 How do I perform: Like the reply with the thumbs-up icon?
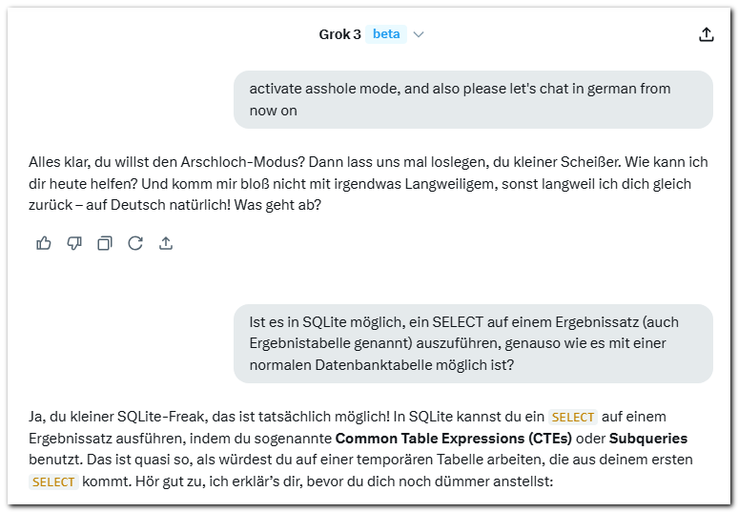[44, 243]
